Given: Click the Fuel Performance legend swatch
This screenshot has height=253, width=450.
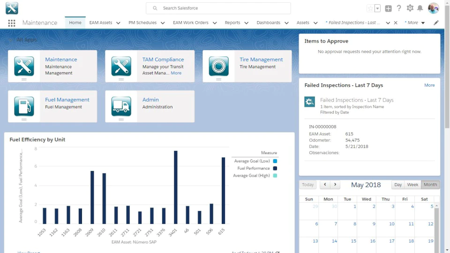Looking at the screenshot, I should pyautogui.click(x=275, y=168).
